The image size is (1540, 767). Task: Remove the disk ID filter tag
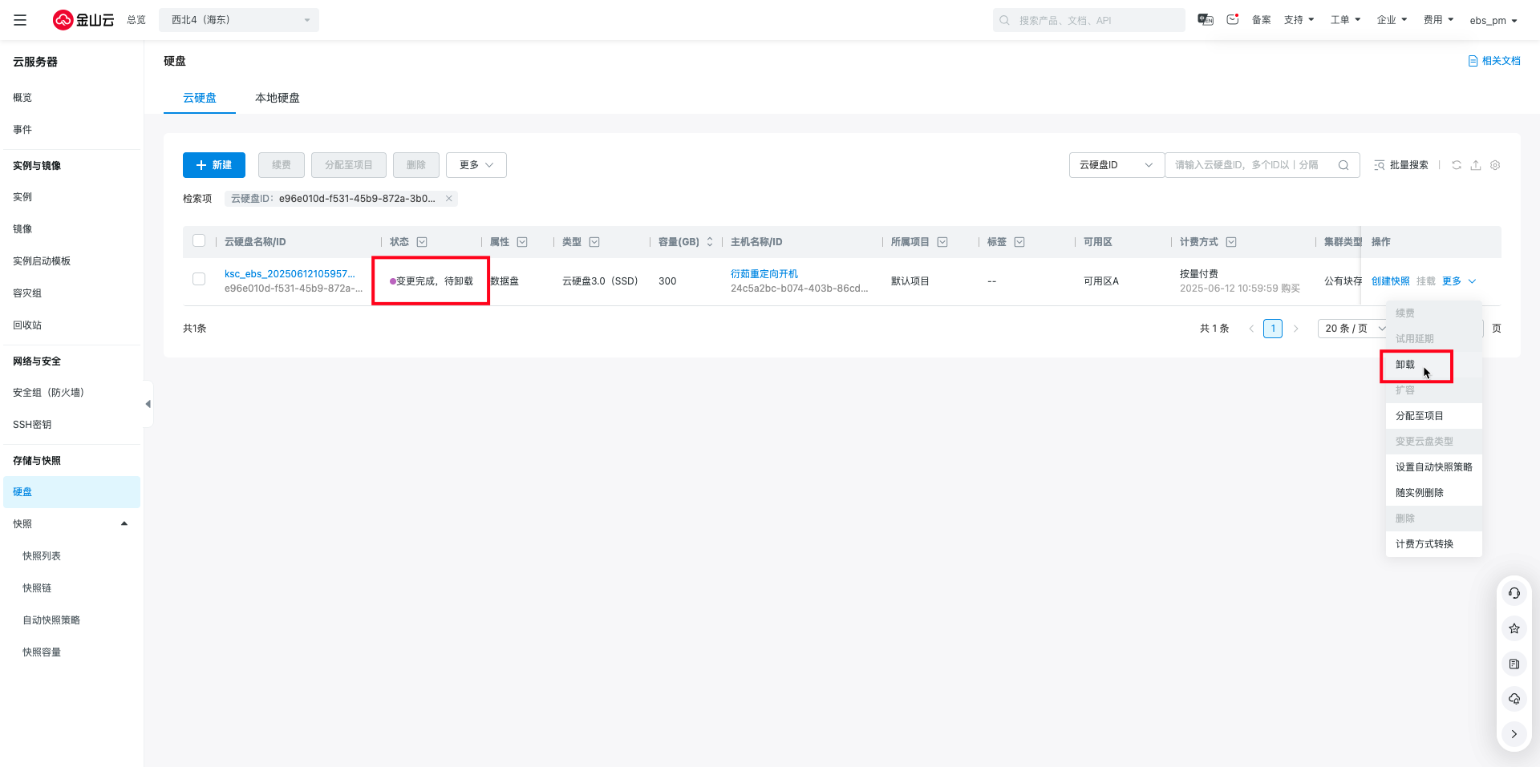click(449, 199)
